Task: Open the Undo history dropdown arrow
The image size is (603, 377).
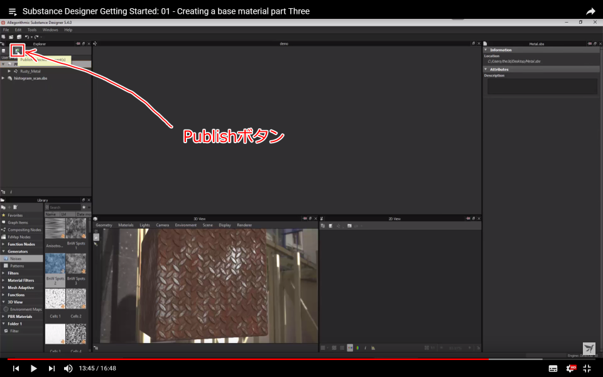Action: click(x=31, y=37)
